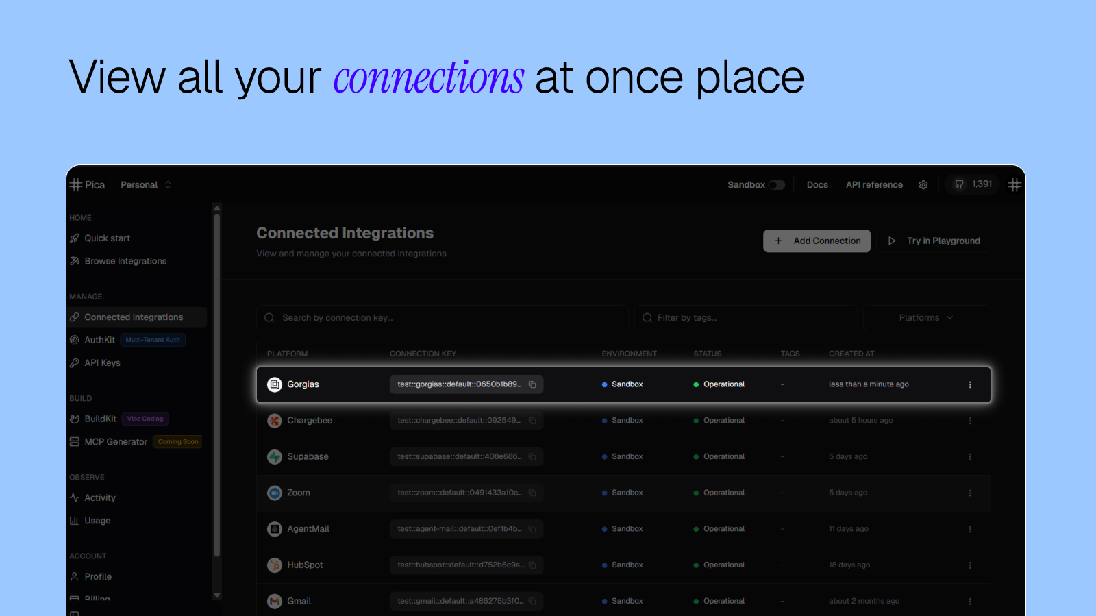
Task: Open the Gmail row options menu
Action: pos(970,602)
